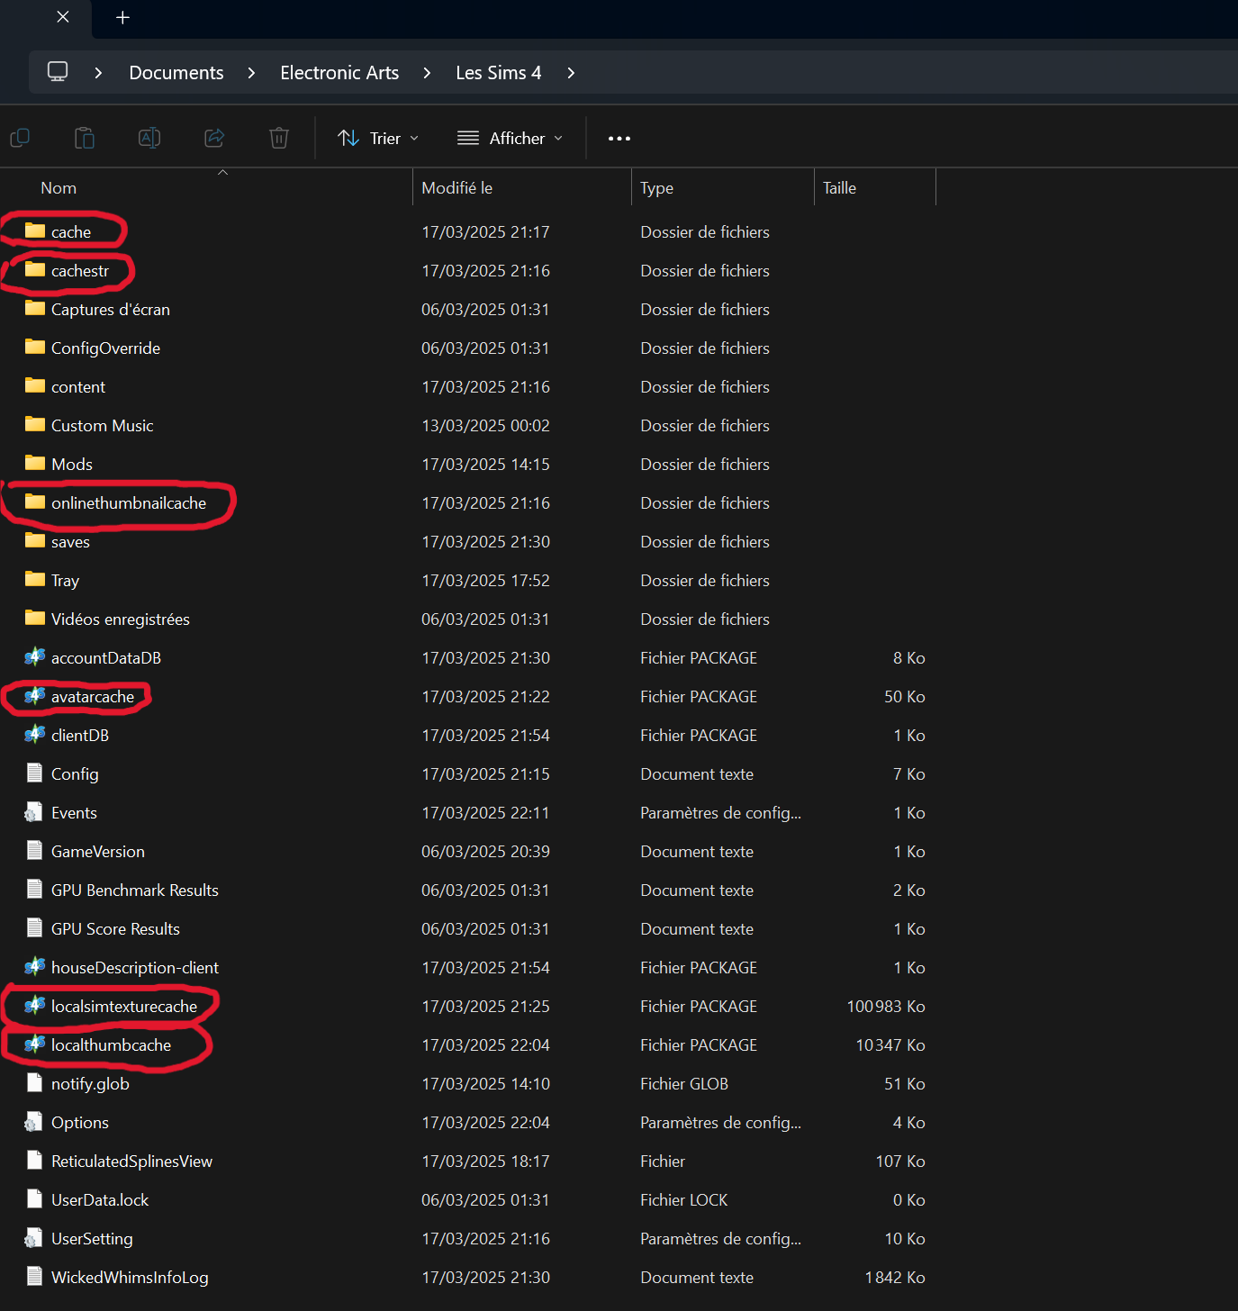This screenshot has height=1311, width=1238.
Task: Click the Events config settings icon
Action: pos(34,812)
